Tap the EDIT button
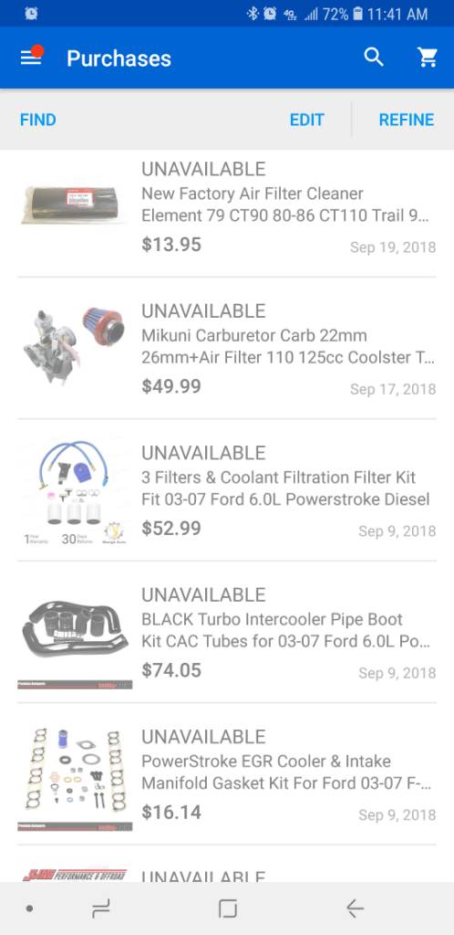The height and width of the screenshot is (935, 454). tap(306, 120)
